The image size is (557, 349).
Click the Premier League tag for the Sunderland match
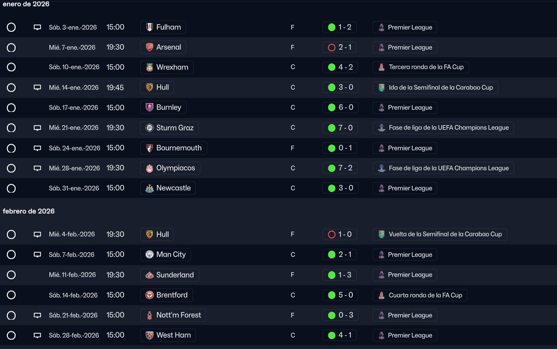[405, 275]
